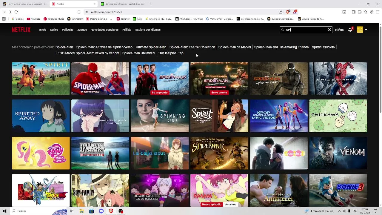
Task: Click the browser address bar URL
Action: point(107,12)
